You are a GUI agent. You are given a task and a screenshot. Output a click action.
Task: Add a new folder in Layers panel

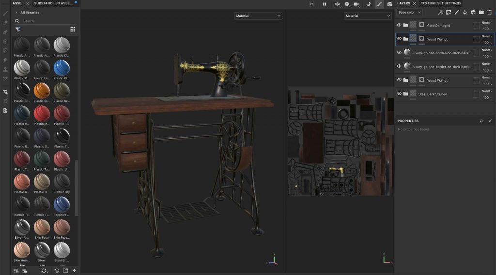pyautogui.click(x=481, y=12)
